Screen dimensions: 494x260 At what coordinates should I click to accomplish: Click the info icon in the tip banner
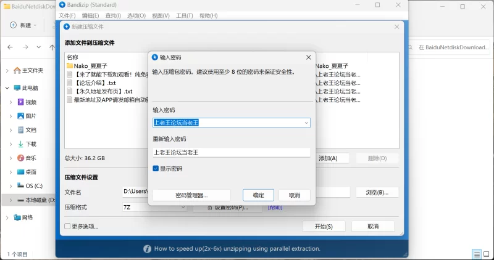tap(147, 249)
